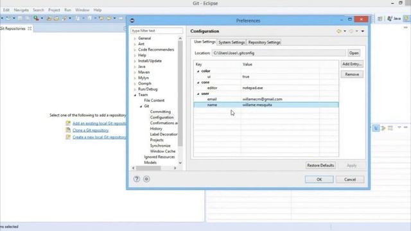This screenshot has width=411, height=231.
Task: Click the columns icon in the right panel toolbar
Action: click(390, 128)
